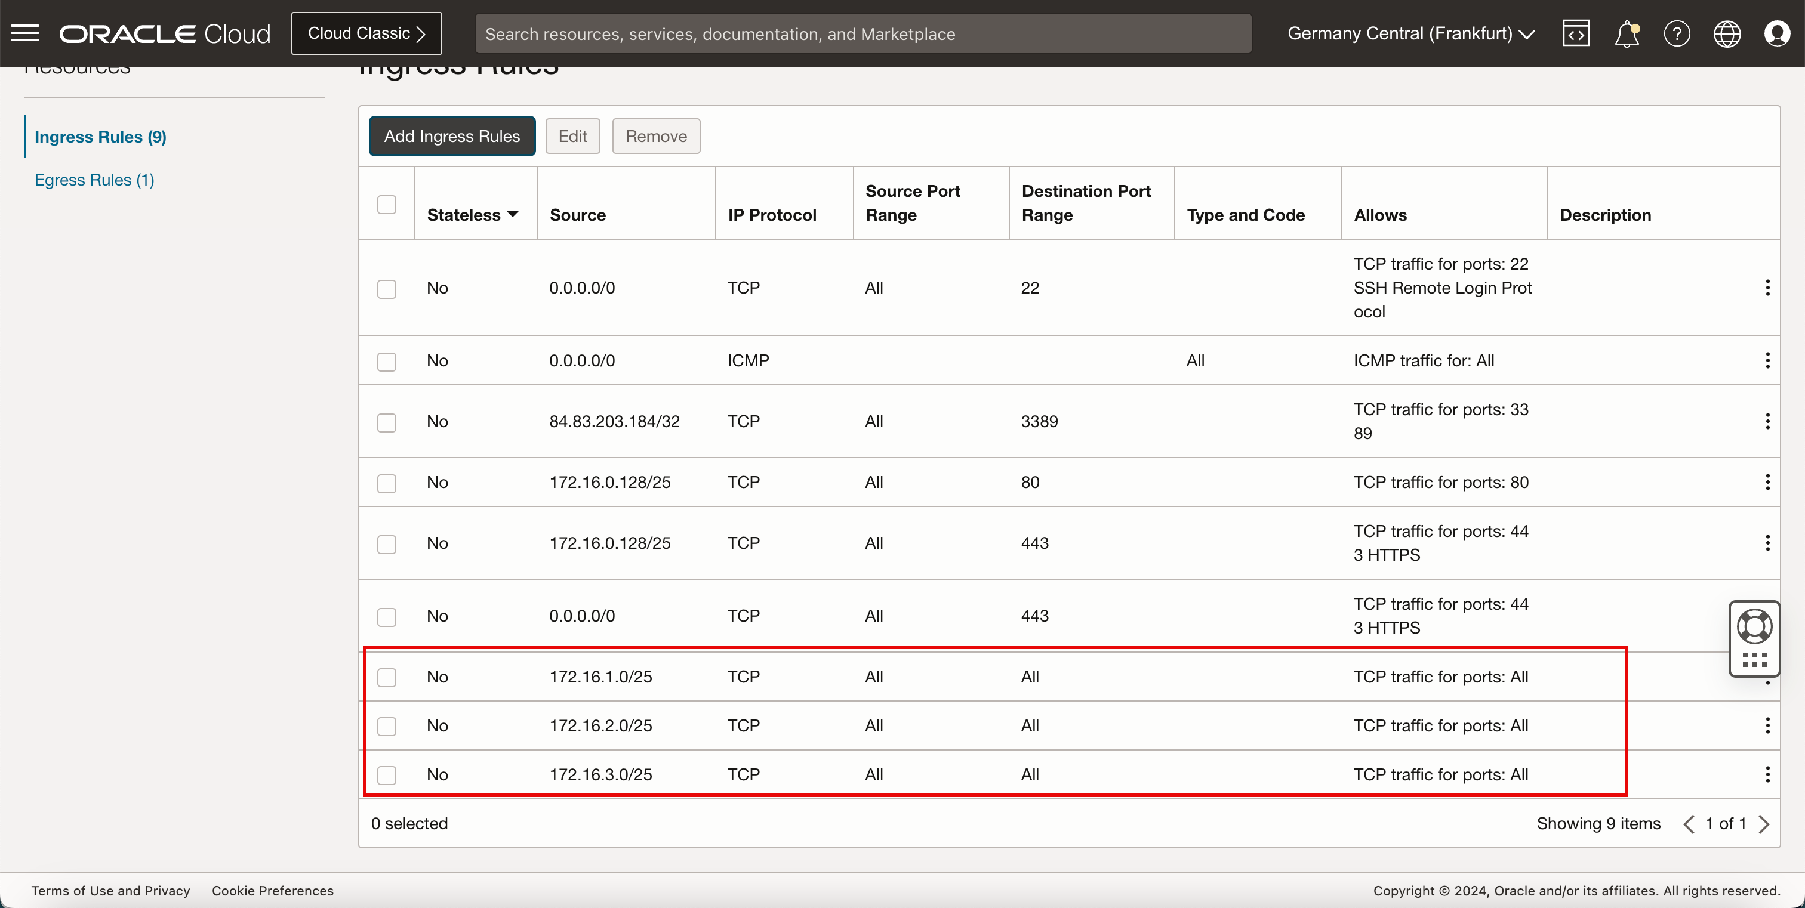This screenshot has width=1805, height=908.
Task: Open Cloud Classic menu
Action: (x=366, y=32)
